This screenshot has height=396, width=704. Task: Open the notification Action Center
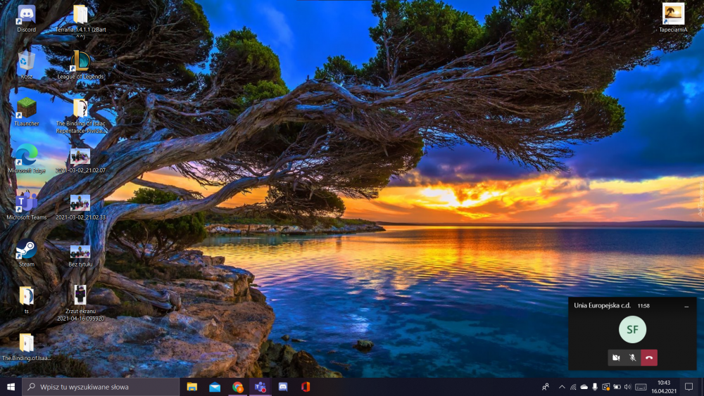tap(689, 387)
